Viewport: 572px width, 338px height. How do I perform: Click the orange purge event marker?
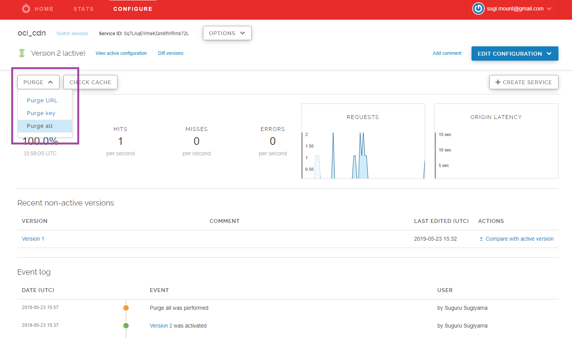126,308
